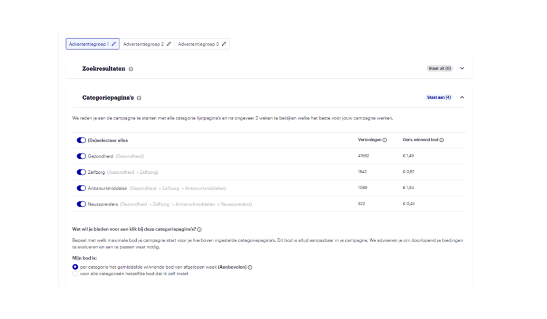
Task: Toggle the Neussspreiders category switch
Action: click(81, 203)
